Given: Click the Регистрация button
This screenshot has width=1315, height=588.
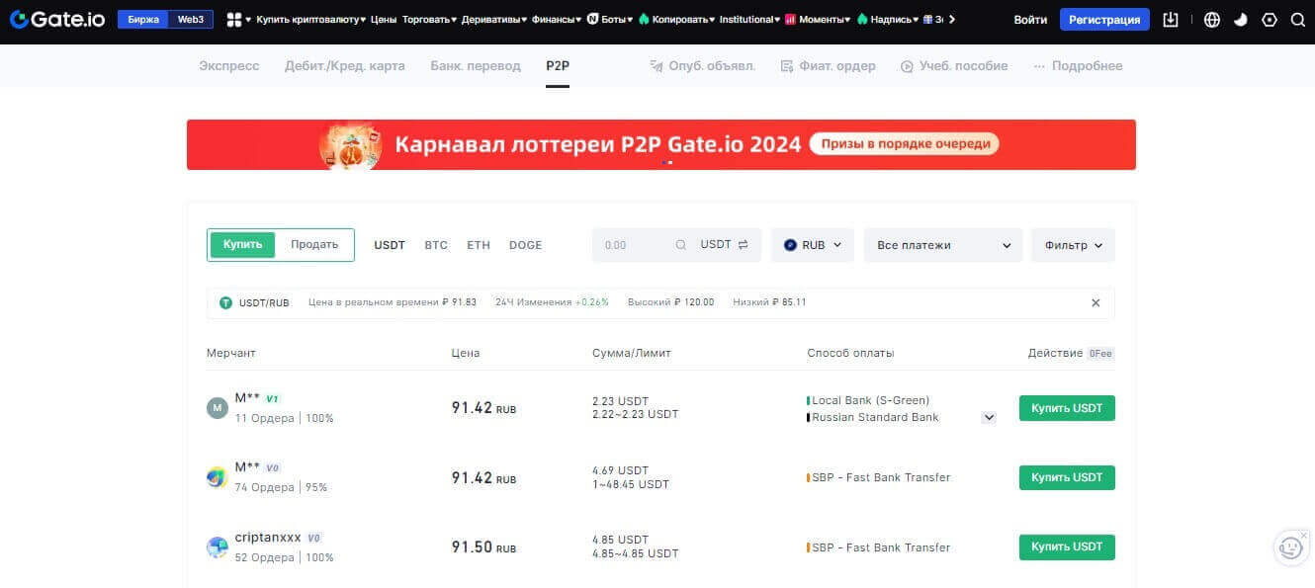Looking at the screenshot, I should [x=1103, y=20].
